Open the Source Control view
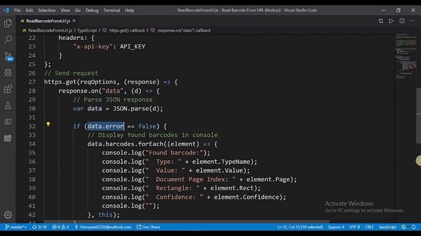This screenshot has height=236, width=421. 8,56
